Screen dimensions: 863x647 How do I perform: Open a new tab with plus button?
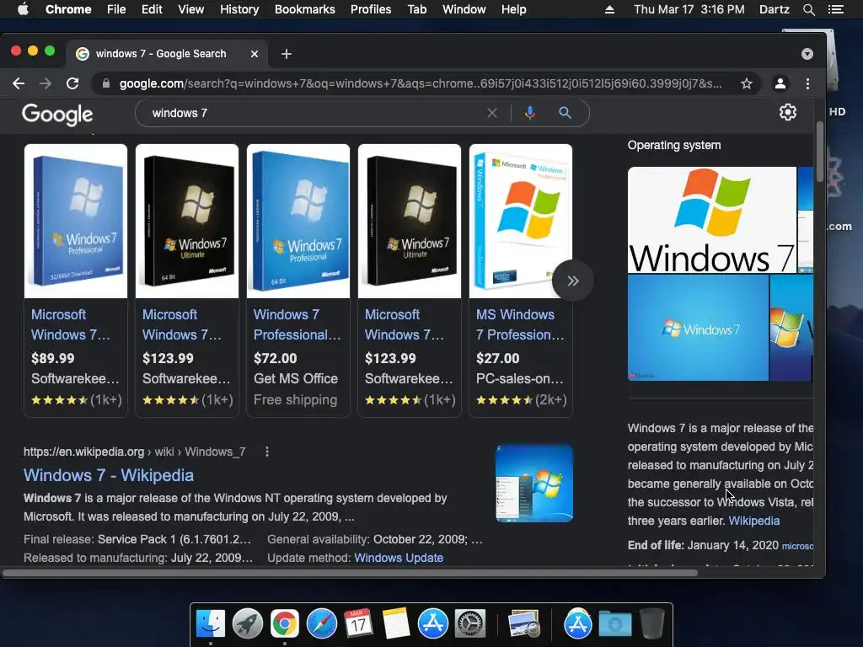pos(287,54)
